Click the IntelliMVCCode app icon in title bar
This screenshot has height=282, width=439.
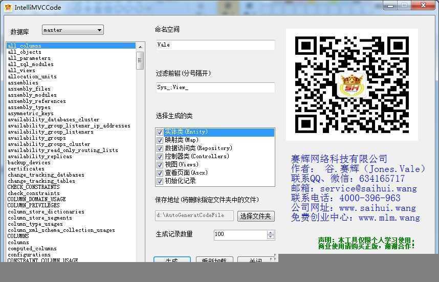click(8, 7)
